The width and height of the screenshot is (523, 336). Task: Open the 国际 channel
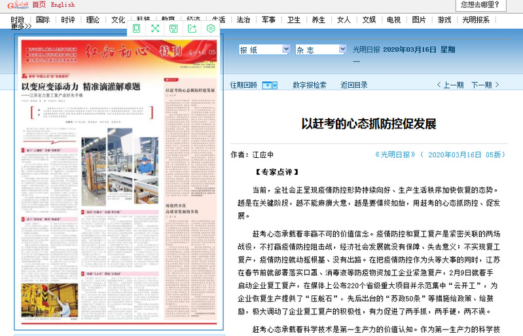43,20
